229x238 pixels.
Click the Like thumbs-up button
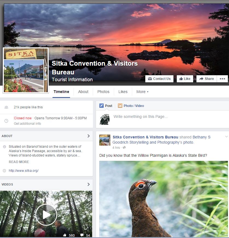tap(185, 79)
